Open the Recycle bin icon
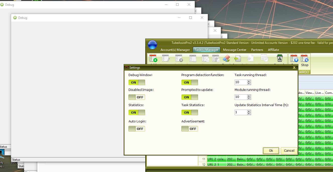This screenshot has height=172, width=333. click(280, 58)
